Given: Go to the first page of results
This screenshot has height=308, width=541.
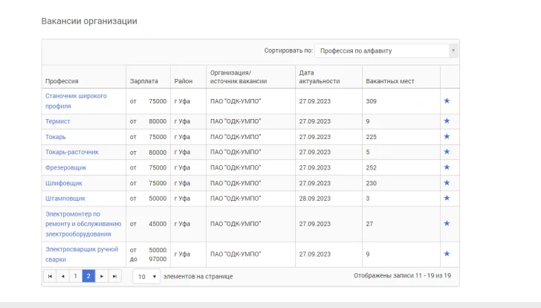Looking at the screenshot, I should [50, 276].
